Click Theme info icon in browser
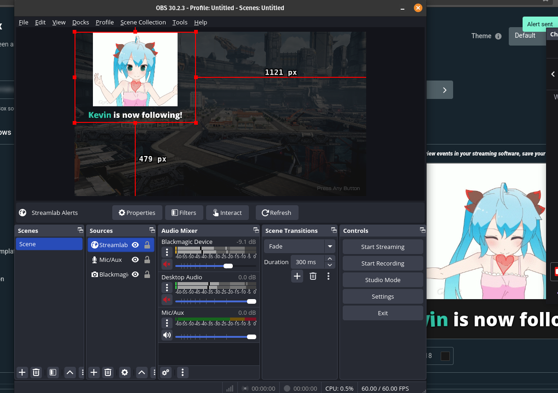This screenshot has width=558, height=393. tap(498, 36)
